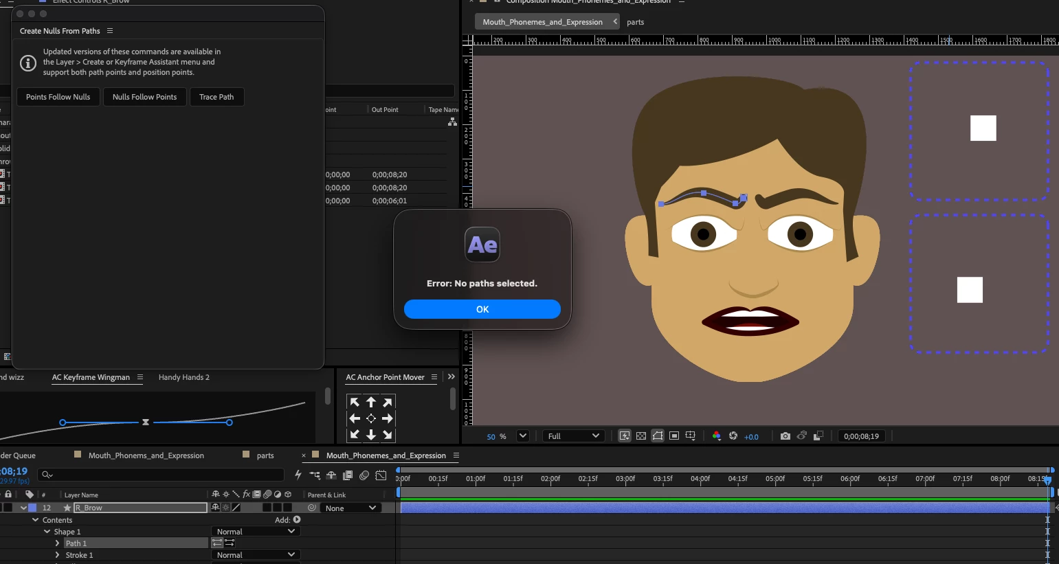Enable live update in the timeline
1059x564 pixels.
[x=298, y=475]
